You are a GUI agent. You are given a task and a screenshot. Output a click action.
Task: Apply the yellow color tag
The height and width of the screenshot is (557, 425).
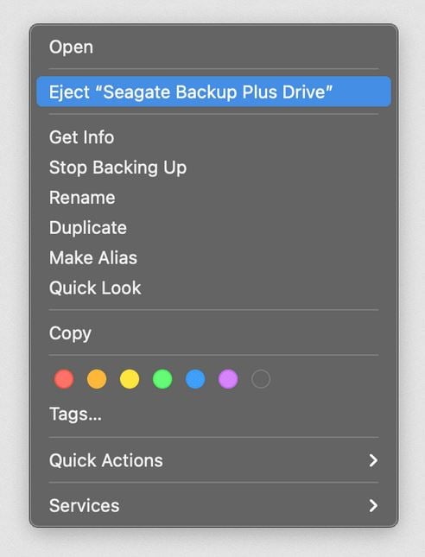[x=130, y=379]
